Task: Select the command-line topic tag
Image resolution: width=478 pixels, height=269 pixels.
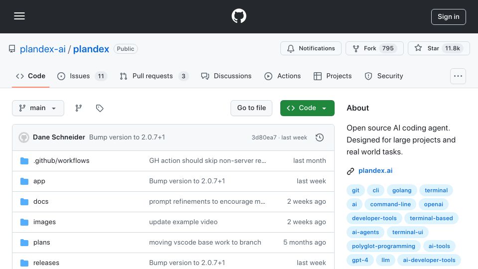Action: click(x=390, y=204)
